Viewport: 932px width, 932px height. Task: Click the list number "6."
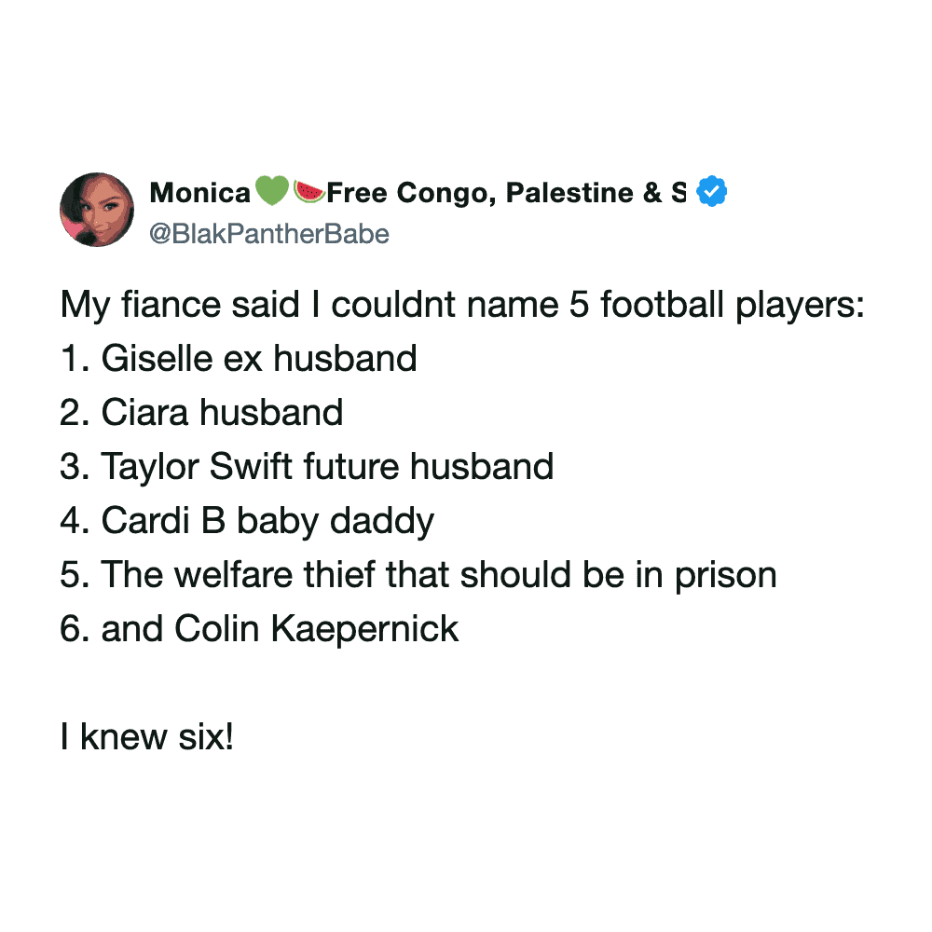(75, 629)
